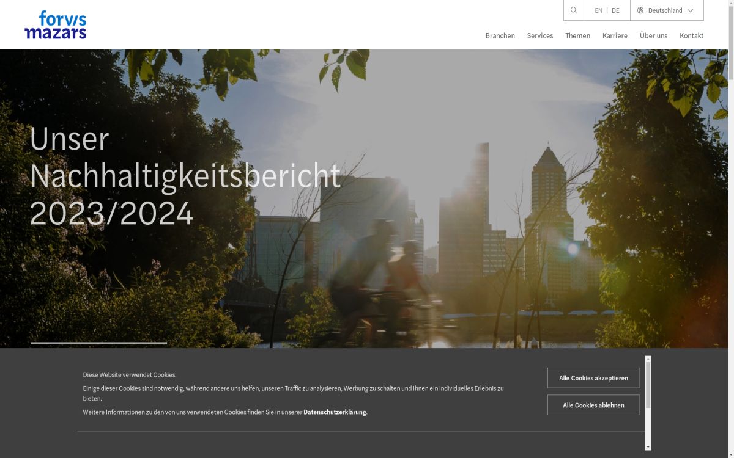The height and width of the screenshot is (458, 734).
Task: Click the search magnifier icon
Action: (573, 10)
